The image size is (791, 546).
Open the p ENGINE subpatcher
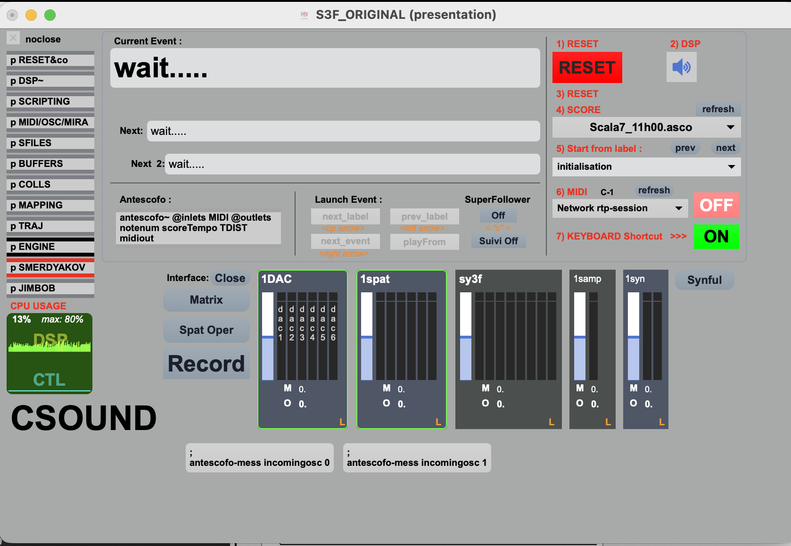click(x=50, y=247)
